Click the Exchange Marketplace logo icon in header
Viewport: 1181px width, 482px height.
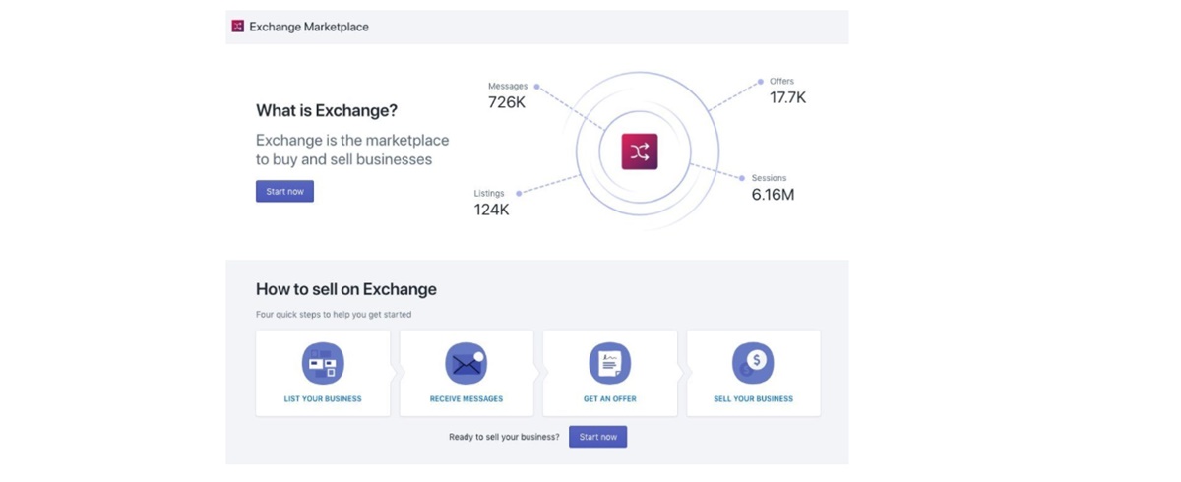tap(237, 27)
